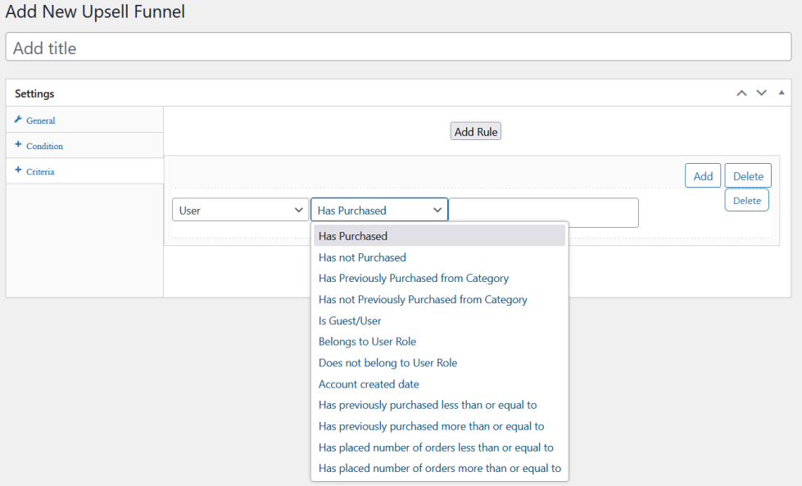Move Settings panel down with arrow
Image resolution: width=802 pixels, height=486 pixels.
point(761,93)
